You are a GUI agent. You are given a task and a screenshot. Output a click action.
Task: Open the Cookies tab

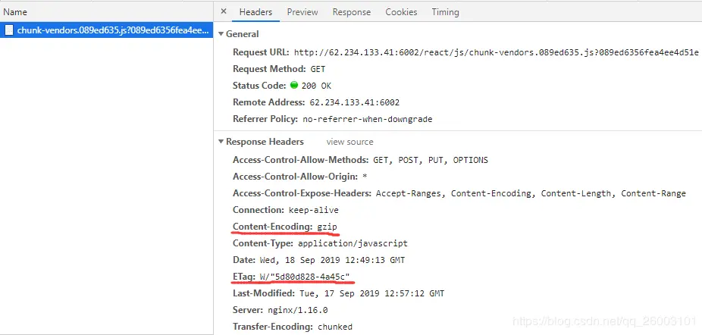(401, 12)
